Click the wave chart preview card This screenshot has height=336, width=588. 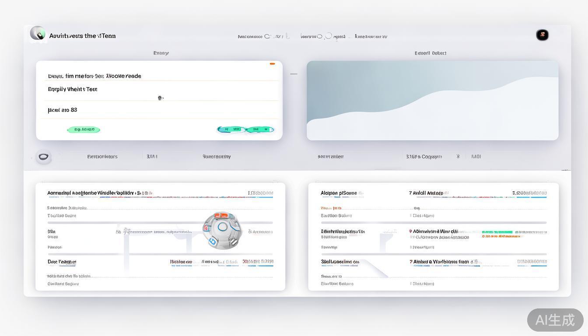432,101
